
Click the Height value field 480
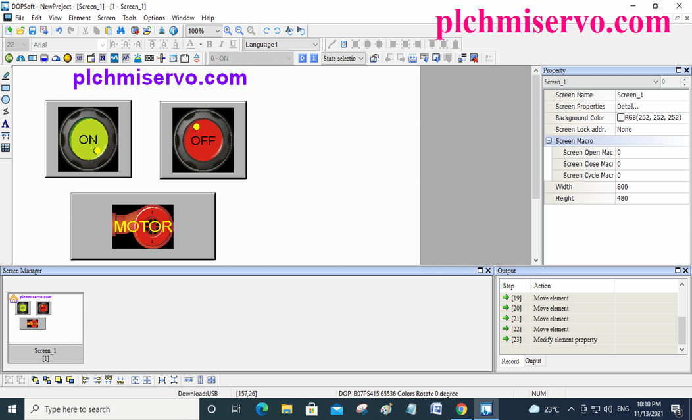(652, 198)
